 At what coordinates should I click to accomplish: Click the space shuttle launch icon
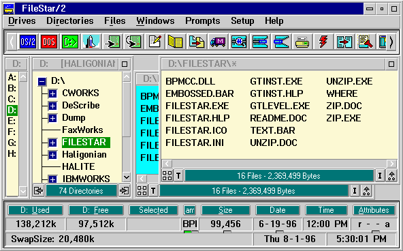pos(91,42)
